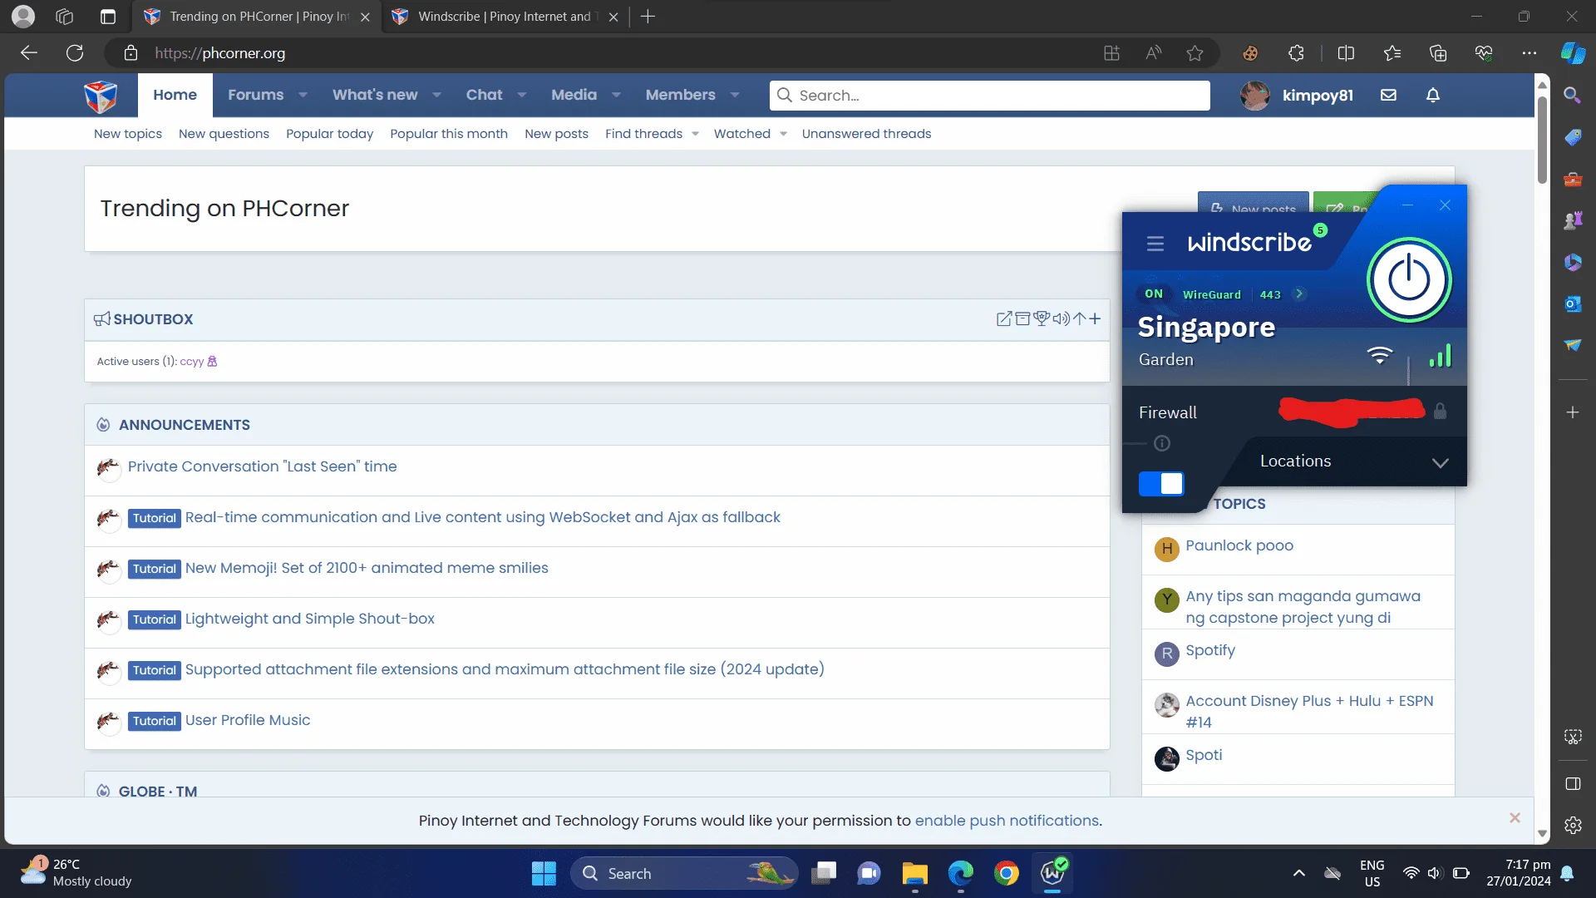Open Popular today threads
Screen dimensions: 1596x898
(329, 134)
